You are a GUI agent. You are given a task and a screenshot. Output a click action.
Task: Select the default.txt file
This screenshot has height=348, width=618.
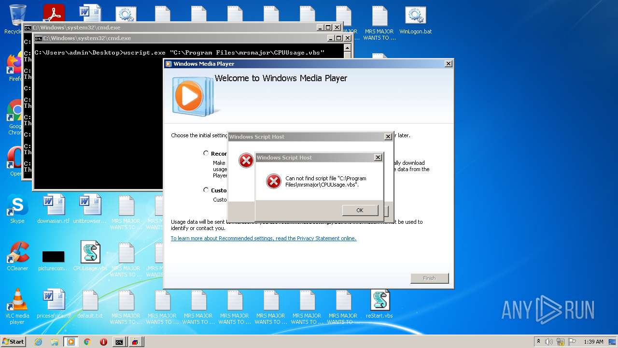90,304
